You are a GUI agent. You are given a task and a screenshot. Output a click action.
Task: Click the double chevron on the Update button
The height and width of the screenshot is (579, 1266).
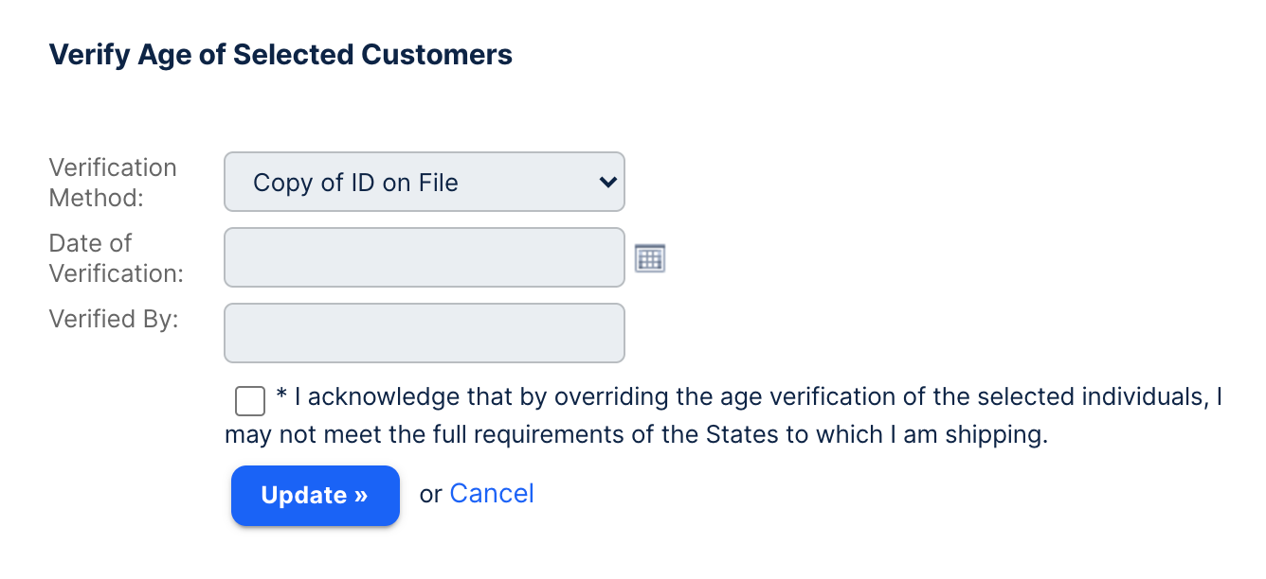[360, 496]
